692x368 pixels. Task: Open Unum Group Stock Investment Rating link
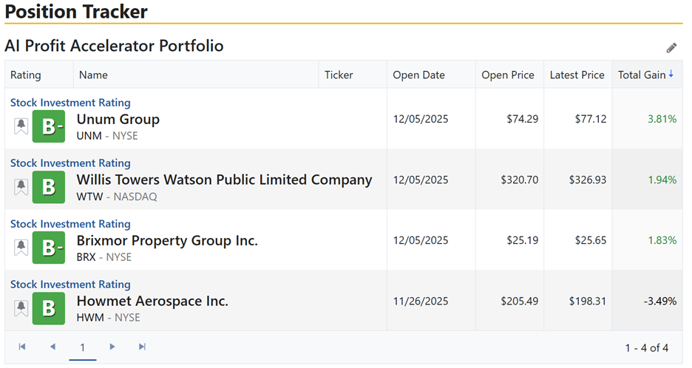pyautogui.click(x=70, y=103)
